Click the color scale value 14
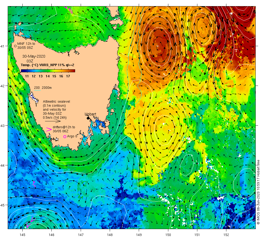 pos(48,76)
